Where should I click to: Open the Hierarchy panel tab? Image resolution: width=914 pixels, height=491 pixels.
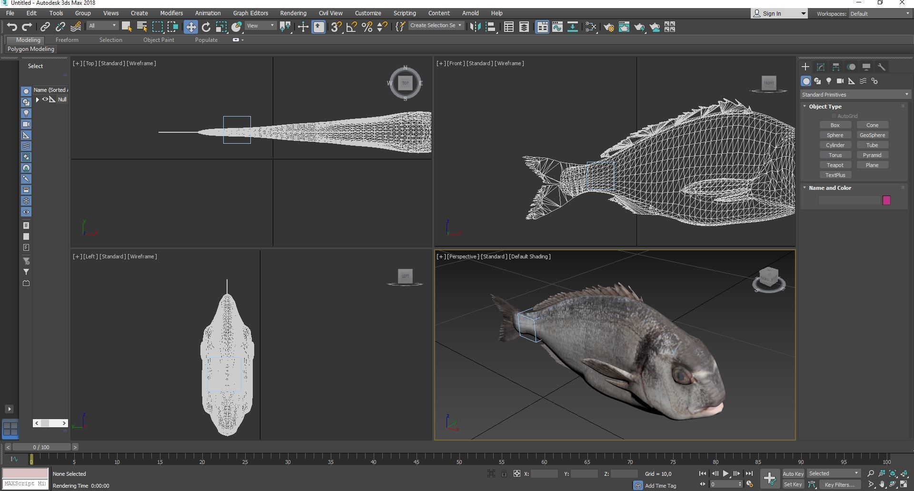(836, 67)
